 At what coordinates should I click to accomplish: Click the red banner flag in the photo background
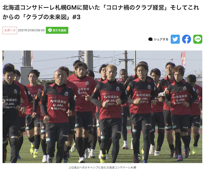pos(183,59)
